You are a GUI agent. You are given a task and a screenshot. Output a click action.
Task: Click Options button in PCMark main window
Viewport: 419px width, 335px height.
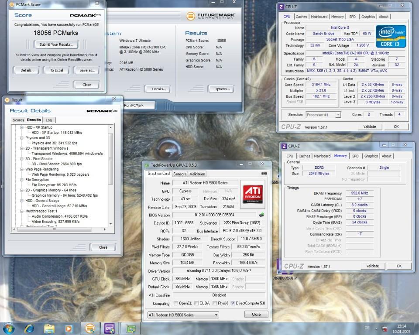point(222,89)
